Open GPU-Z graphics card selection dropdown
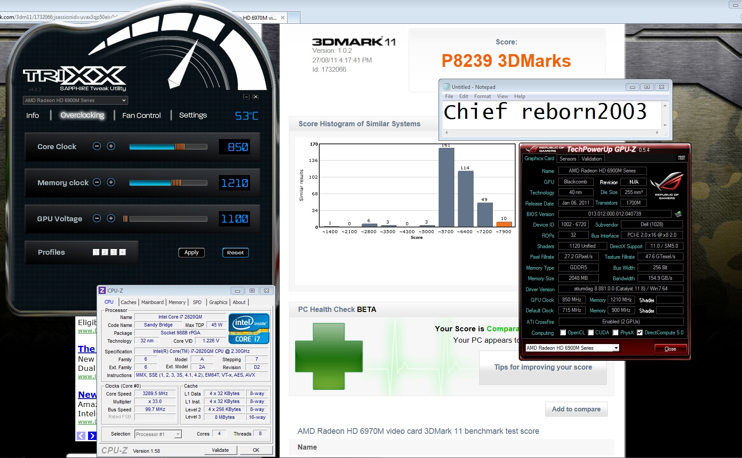 coord(572,348)
